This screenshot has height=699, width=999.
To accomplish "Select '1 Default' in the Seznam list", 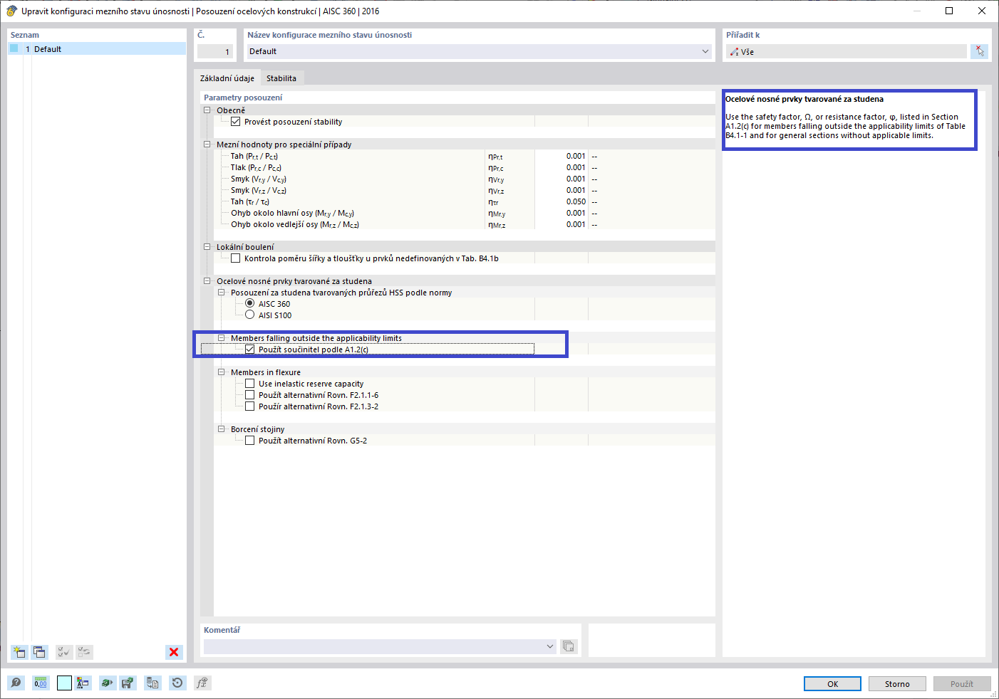I will [x=97, y=49].
